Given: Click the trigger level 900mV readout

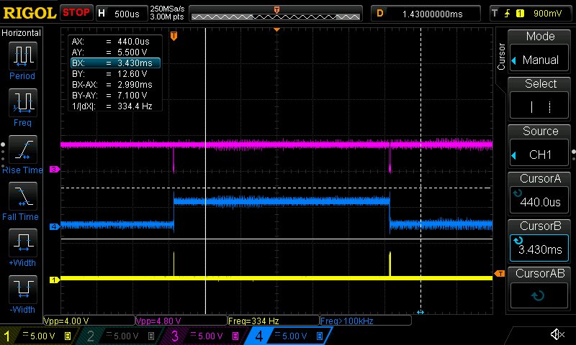Looking at the screenshot, I should tap(547, 14).
